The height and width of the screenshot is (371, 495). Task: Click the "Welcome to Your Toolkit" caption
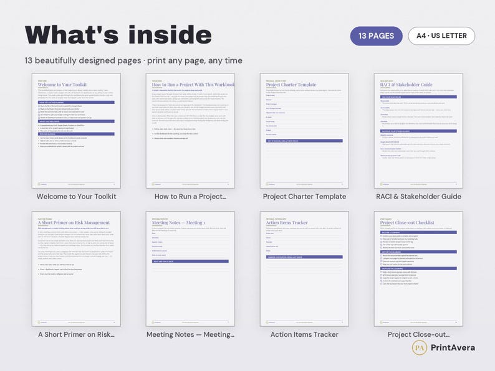(x=77, y=197)
